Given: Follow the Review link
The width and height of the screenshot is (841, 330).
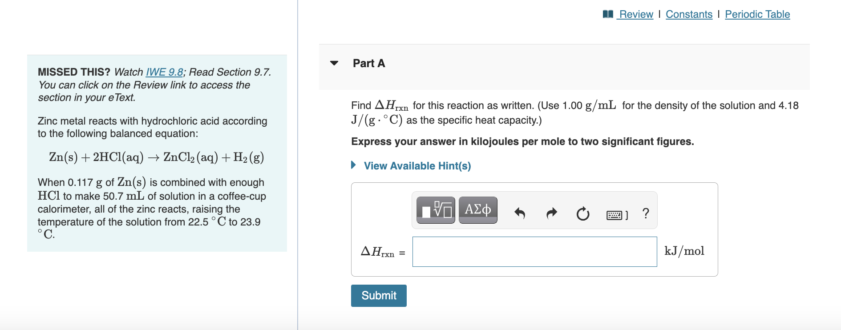Looking at the screenshot, I should 636,14.
